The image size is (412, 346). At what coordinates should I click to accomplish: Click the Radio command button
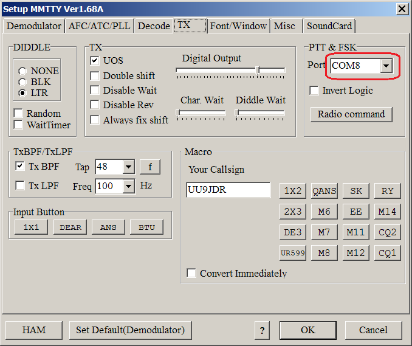pos(351,114)
